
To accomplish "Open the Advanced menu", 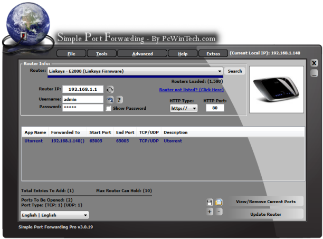I will point(142,54).
